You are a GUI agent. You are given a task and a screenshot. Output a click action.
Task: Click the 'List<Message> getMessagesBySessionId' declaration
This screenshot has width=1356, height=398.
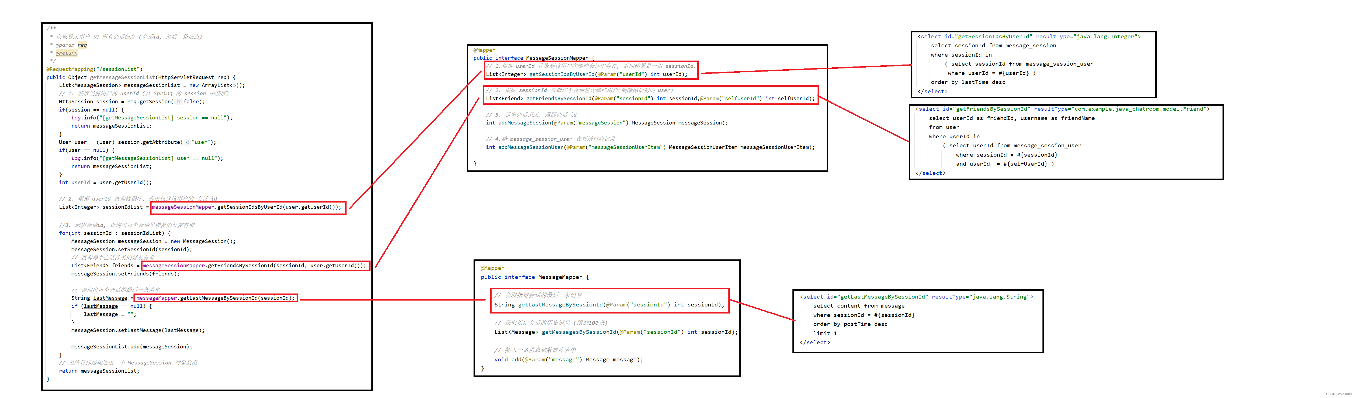click(616, 332)
